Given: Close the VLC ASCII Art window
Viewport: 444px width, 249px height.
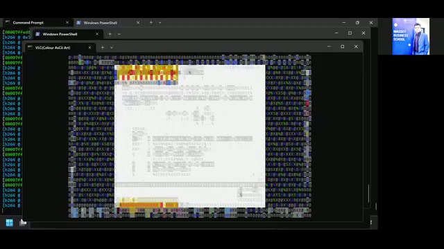Looking at the screenshot, I should [356, 46].
